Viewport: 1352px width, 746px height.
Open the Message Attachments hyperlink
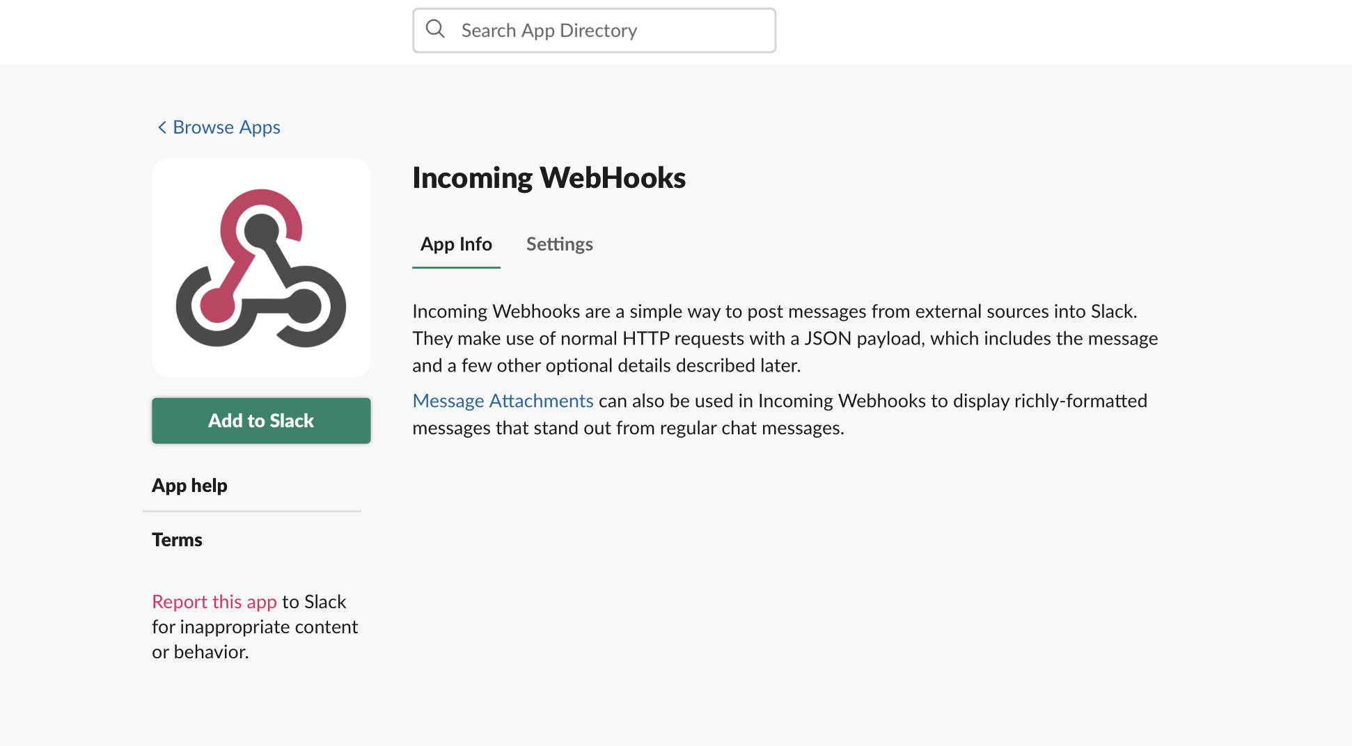(503, 401)
